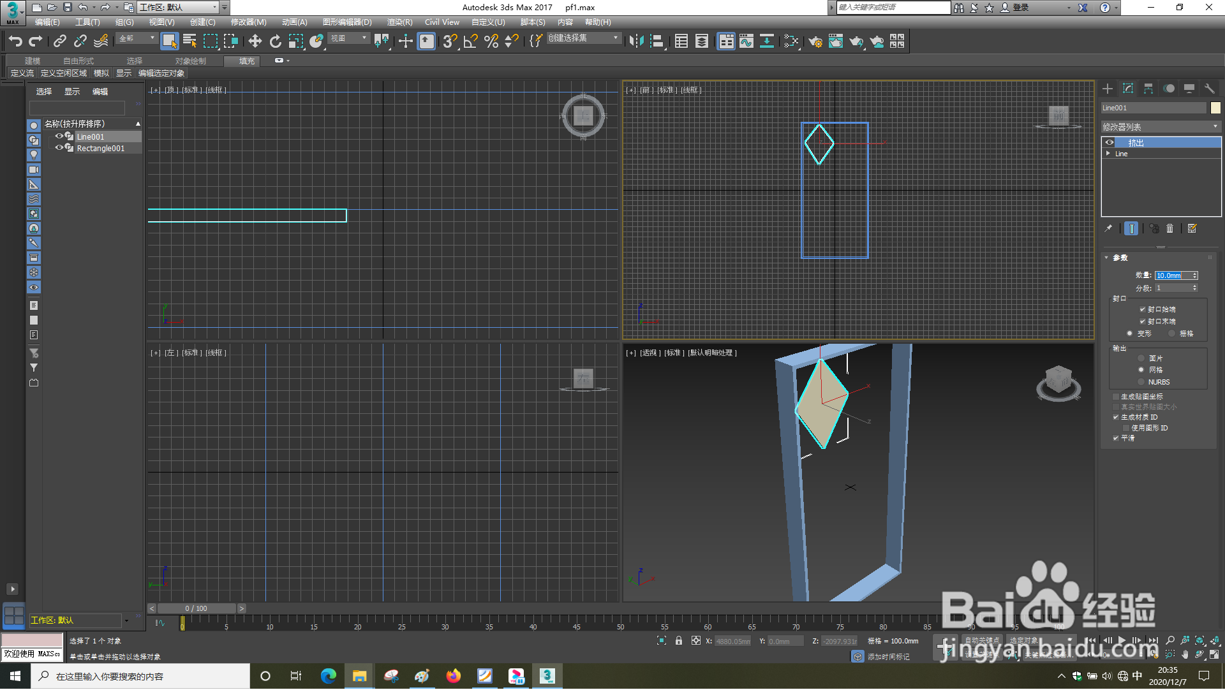Open the 修改器列表 dropdown
Screen dimensions: 1225x690
coord(1161,127)
